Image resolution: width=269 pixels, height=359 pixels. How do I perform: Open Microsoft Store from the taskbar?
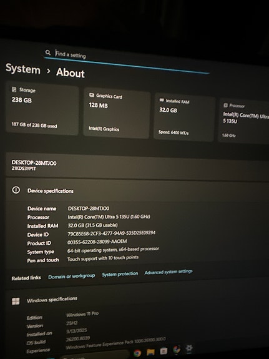tap(164, 351)
